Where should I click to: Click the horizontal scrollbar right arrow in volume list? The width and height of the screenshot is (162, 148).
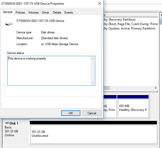(156, 88)
